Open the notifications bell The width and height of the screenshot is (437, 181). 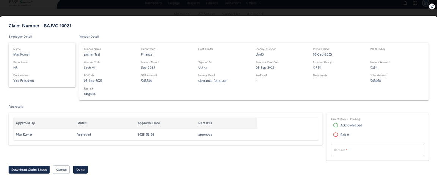[x=405, y=3]
